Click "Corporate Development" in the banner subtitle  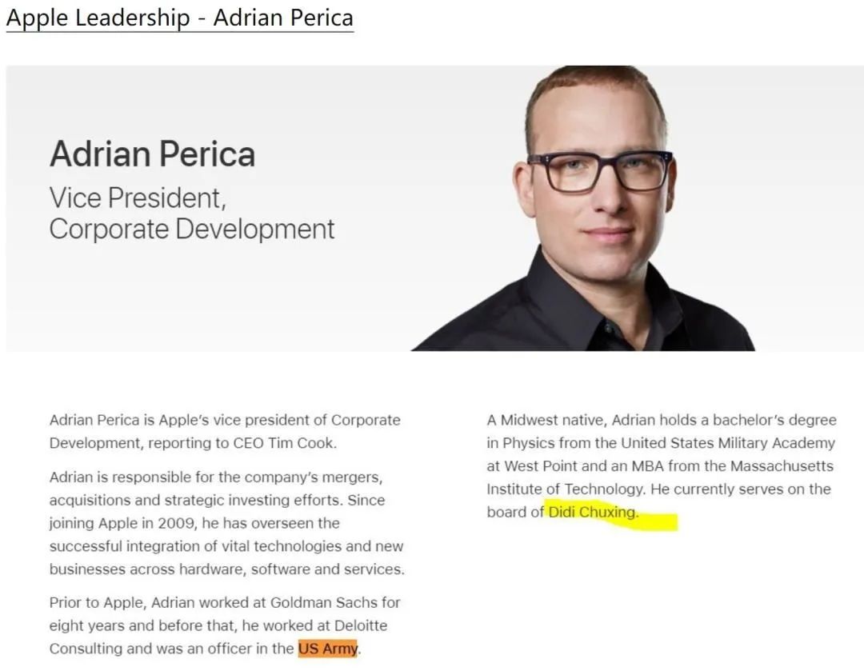pos(192,229)
